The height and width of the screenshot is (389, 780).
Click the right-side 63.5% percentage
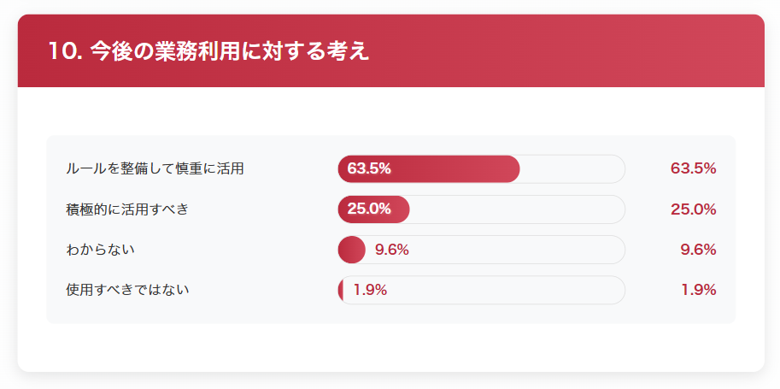[694, 168]
